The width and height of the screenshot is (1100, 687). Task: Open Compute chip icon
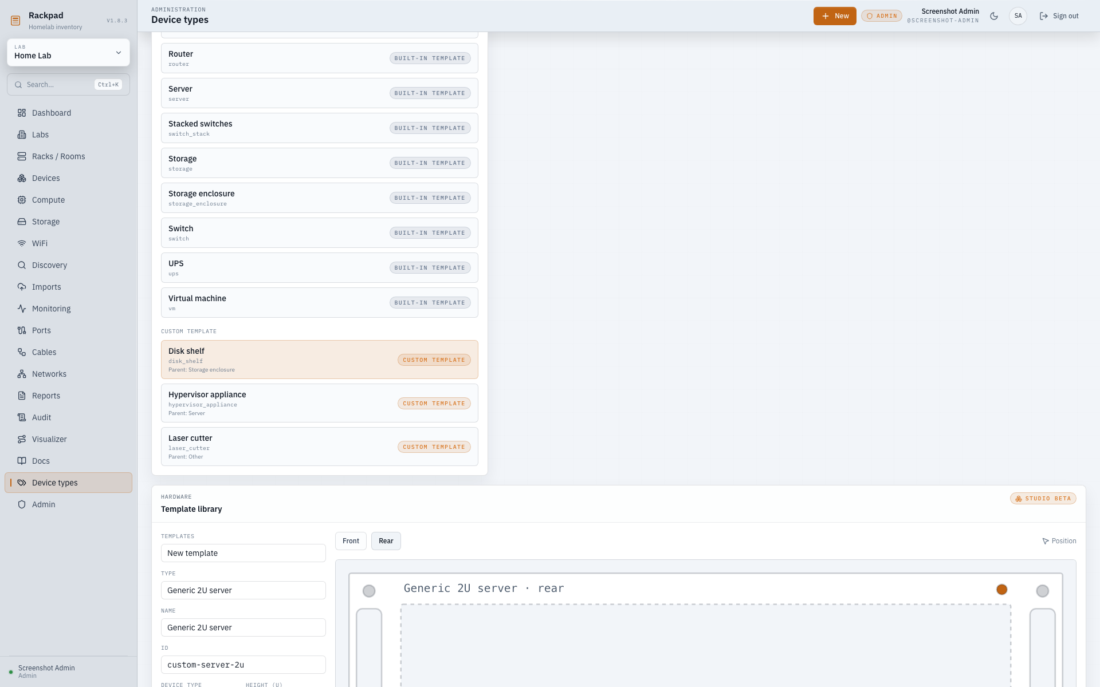point(22,200)
